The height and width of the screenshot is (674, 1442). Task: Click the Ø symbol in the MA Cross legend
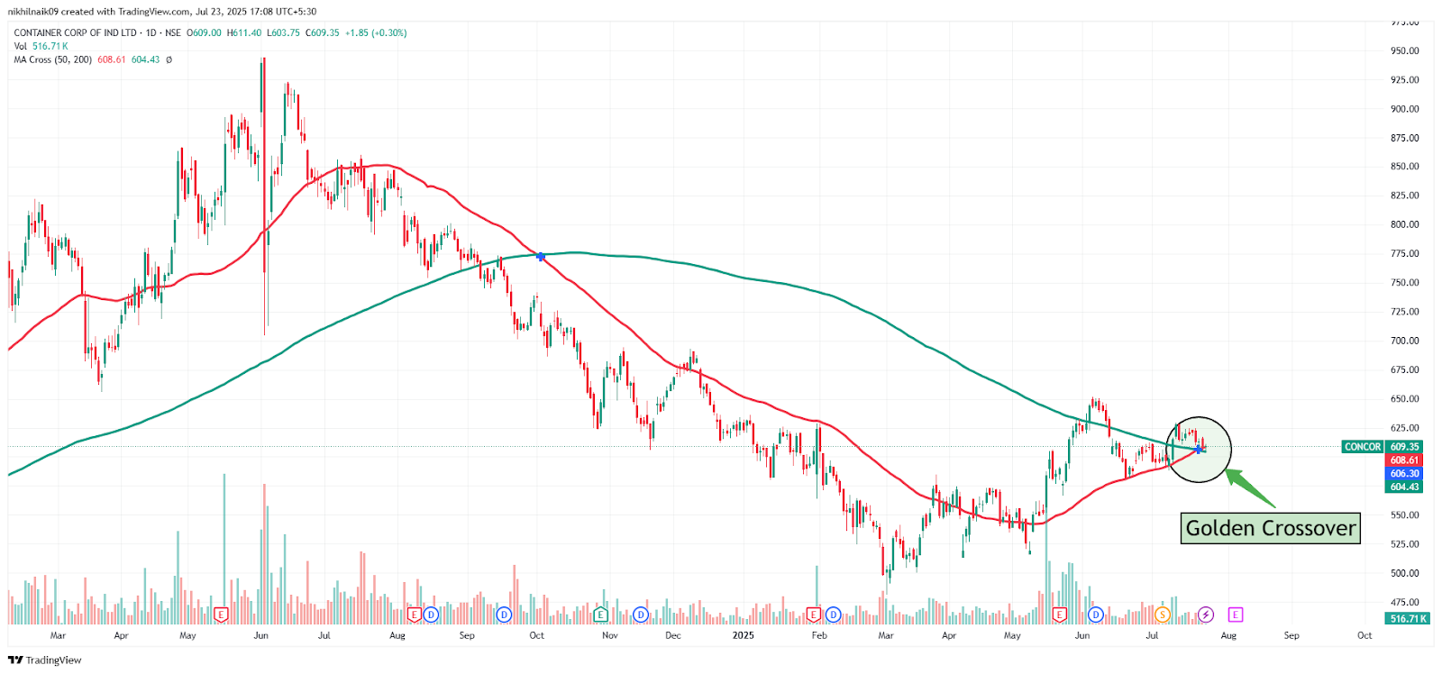pos(169,59)
